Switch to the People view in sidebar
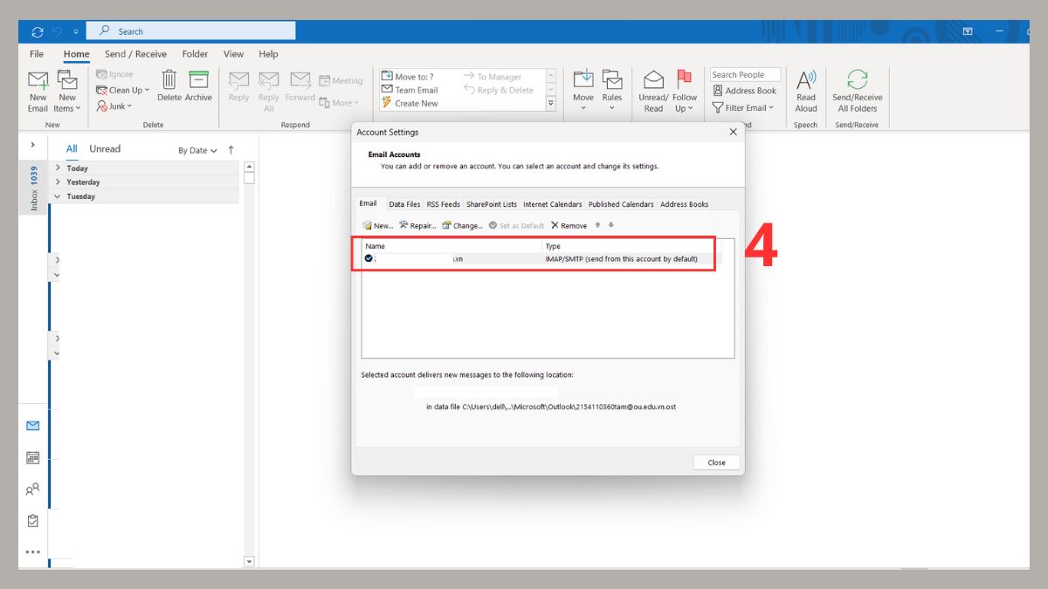The width and height of the screenshot is (1048, 589). click(x=32, y=490)
